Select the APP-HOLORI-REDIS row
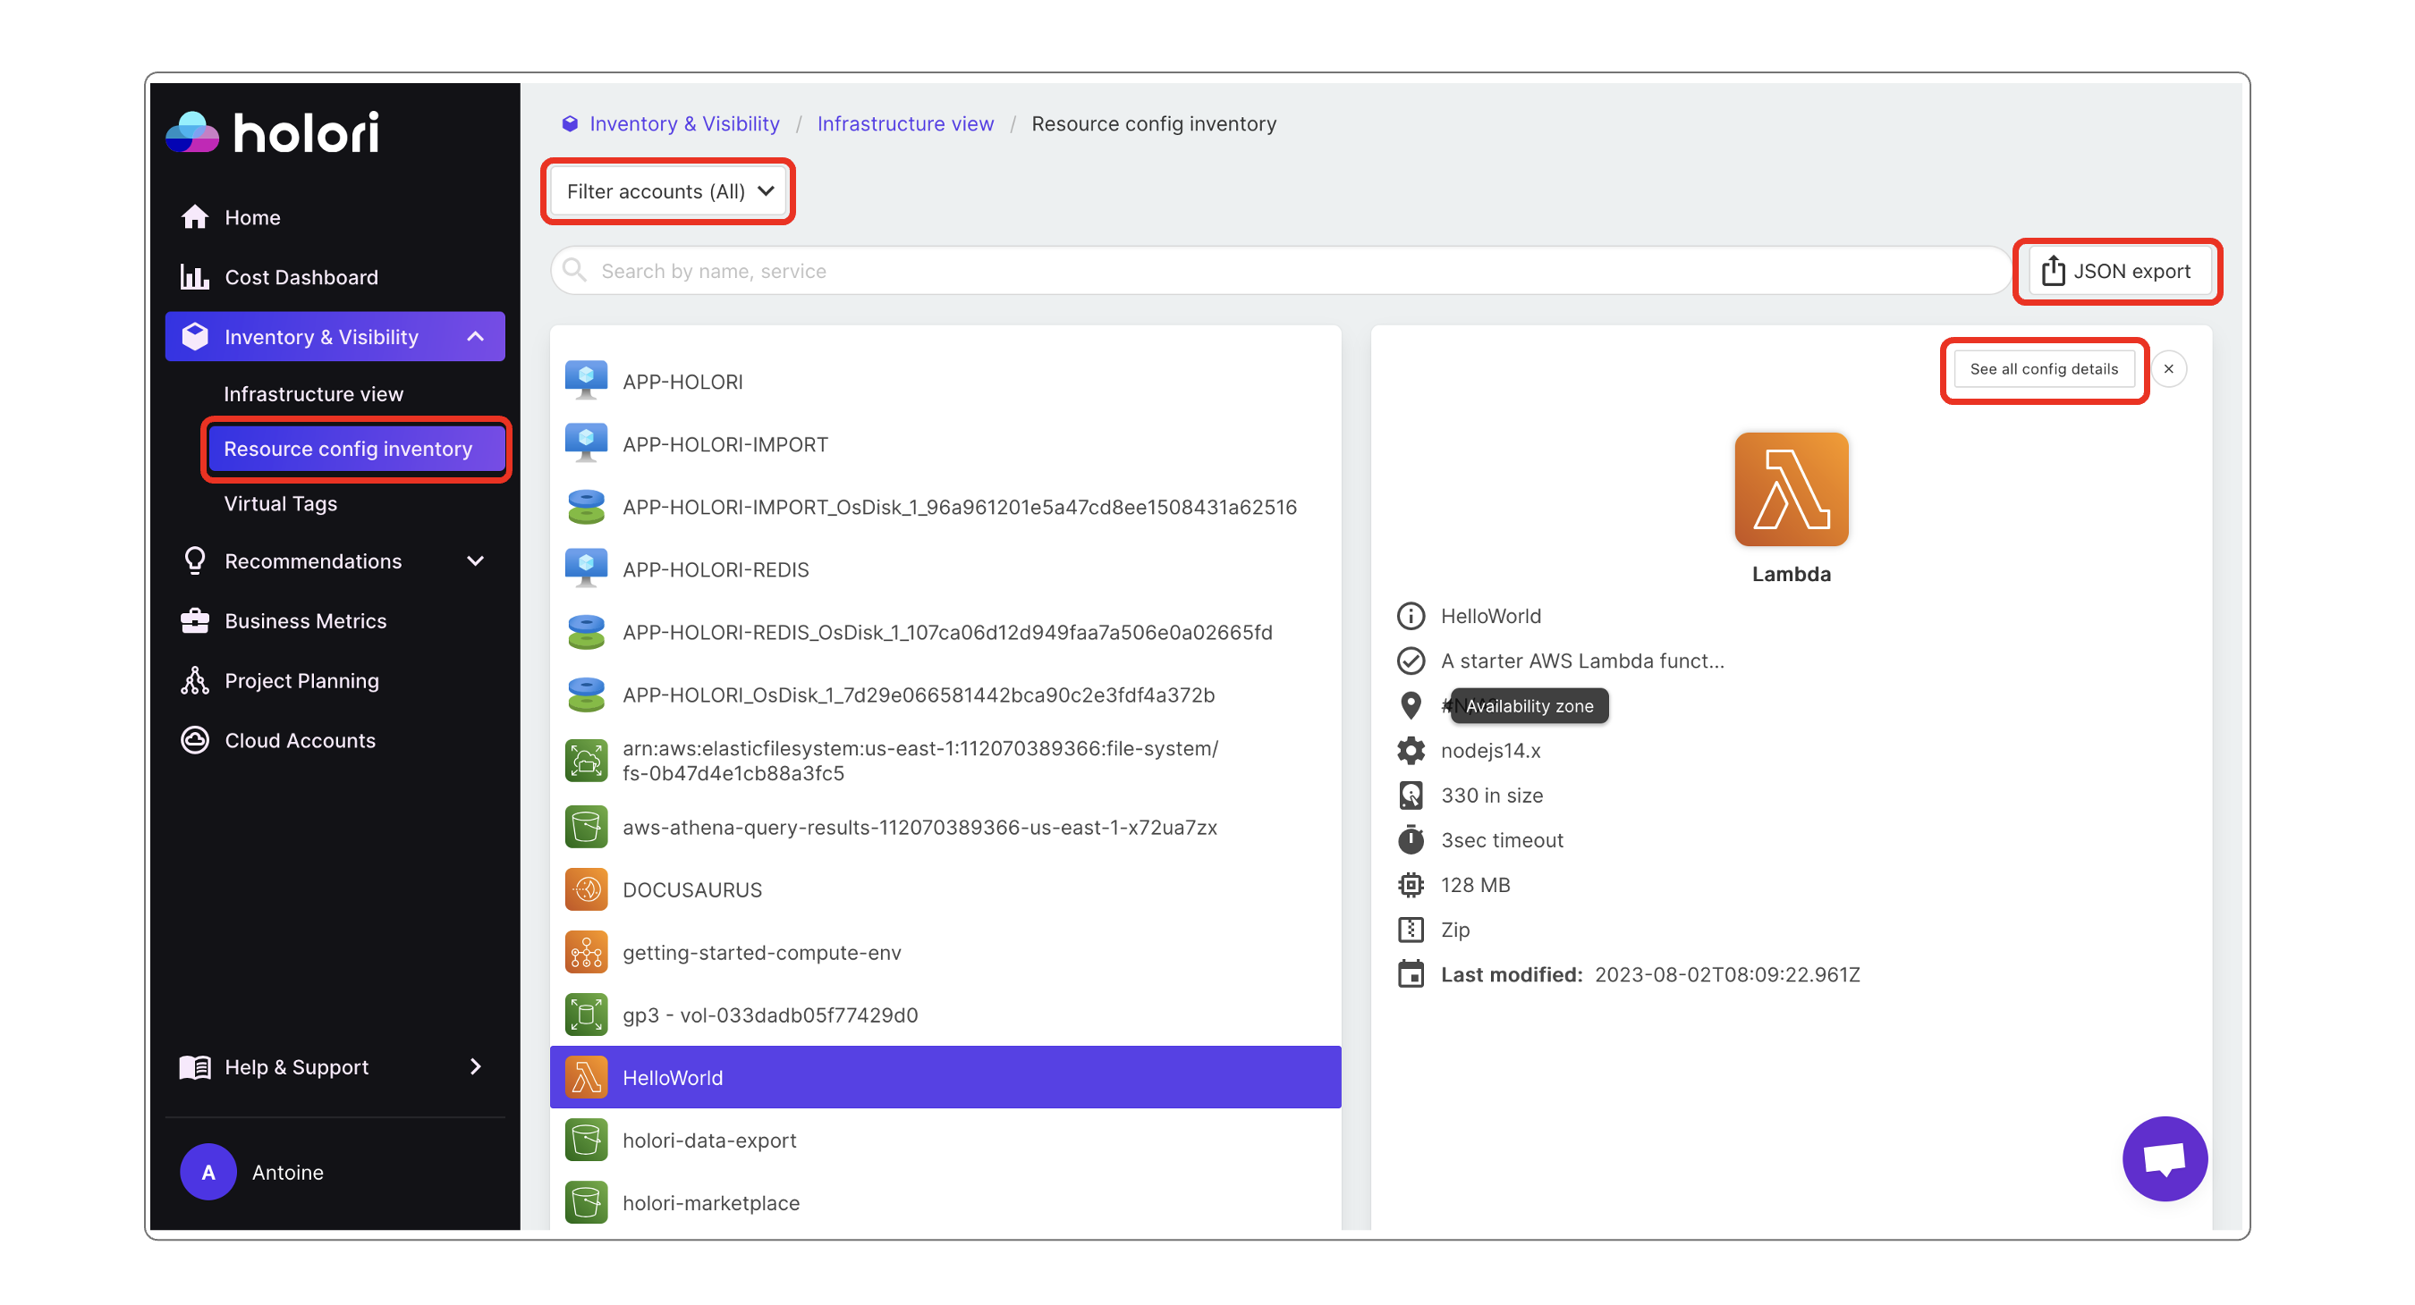 (x=945, y=569)
